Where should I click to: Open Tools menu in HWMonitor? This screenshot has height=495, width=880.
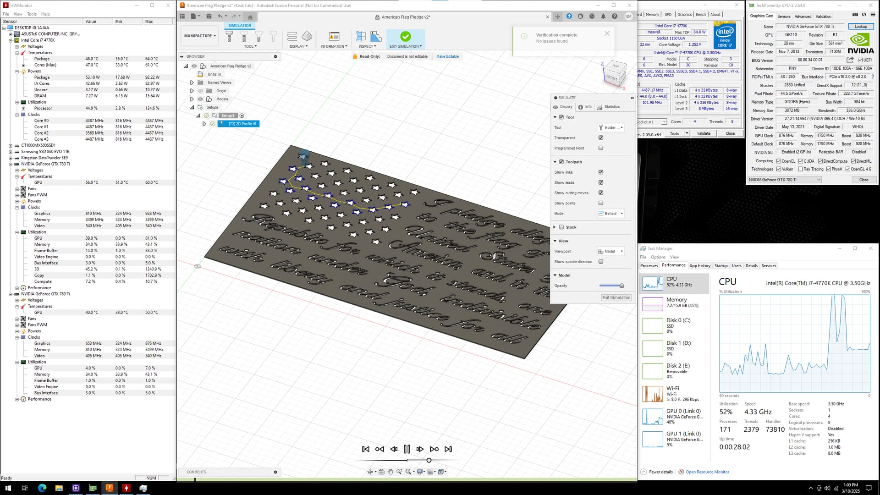click(32, 14)
